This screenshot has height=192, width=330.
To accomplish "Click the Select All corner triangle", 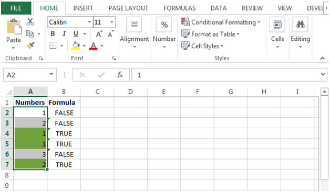I will 9,92.
